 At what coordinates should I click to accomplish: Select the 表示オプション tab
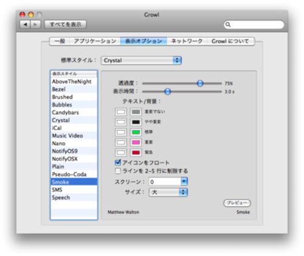143,41
